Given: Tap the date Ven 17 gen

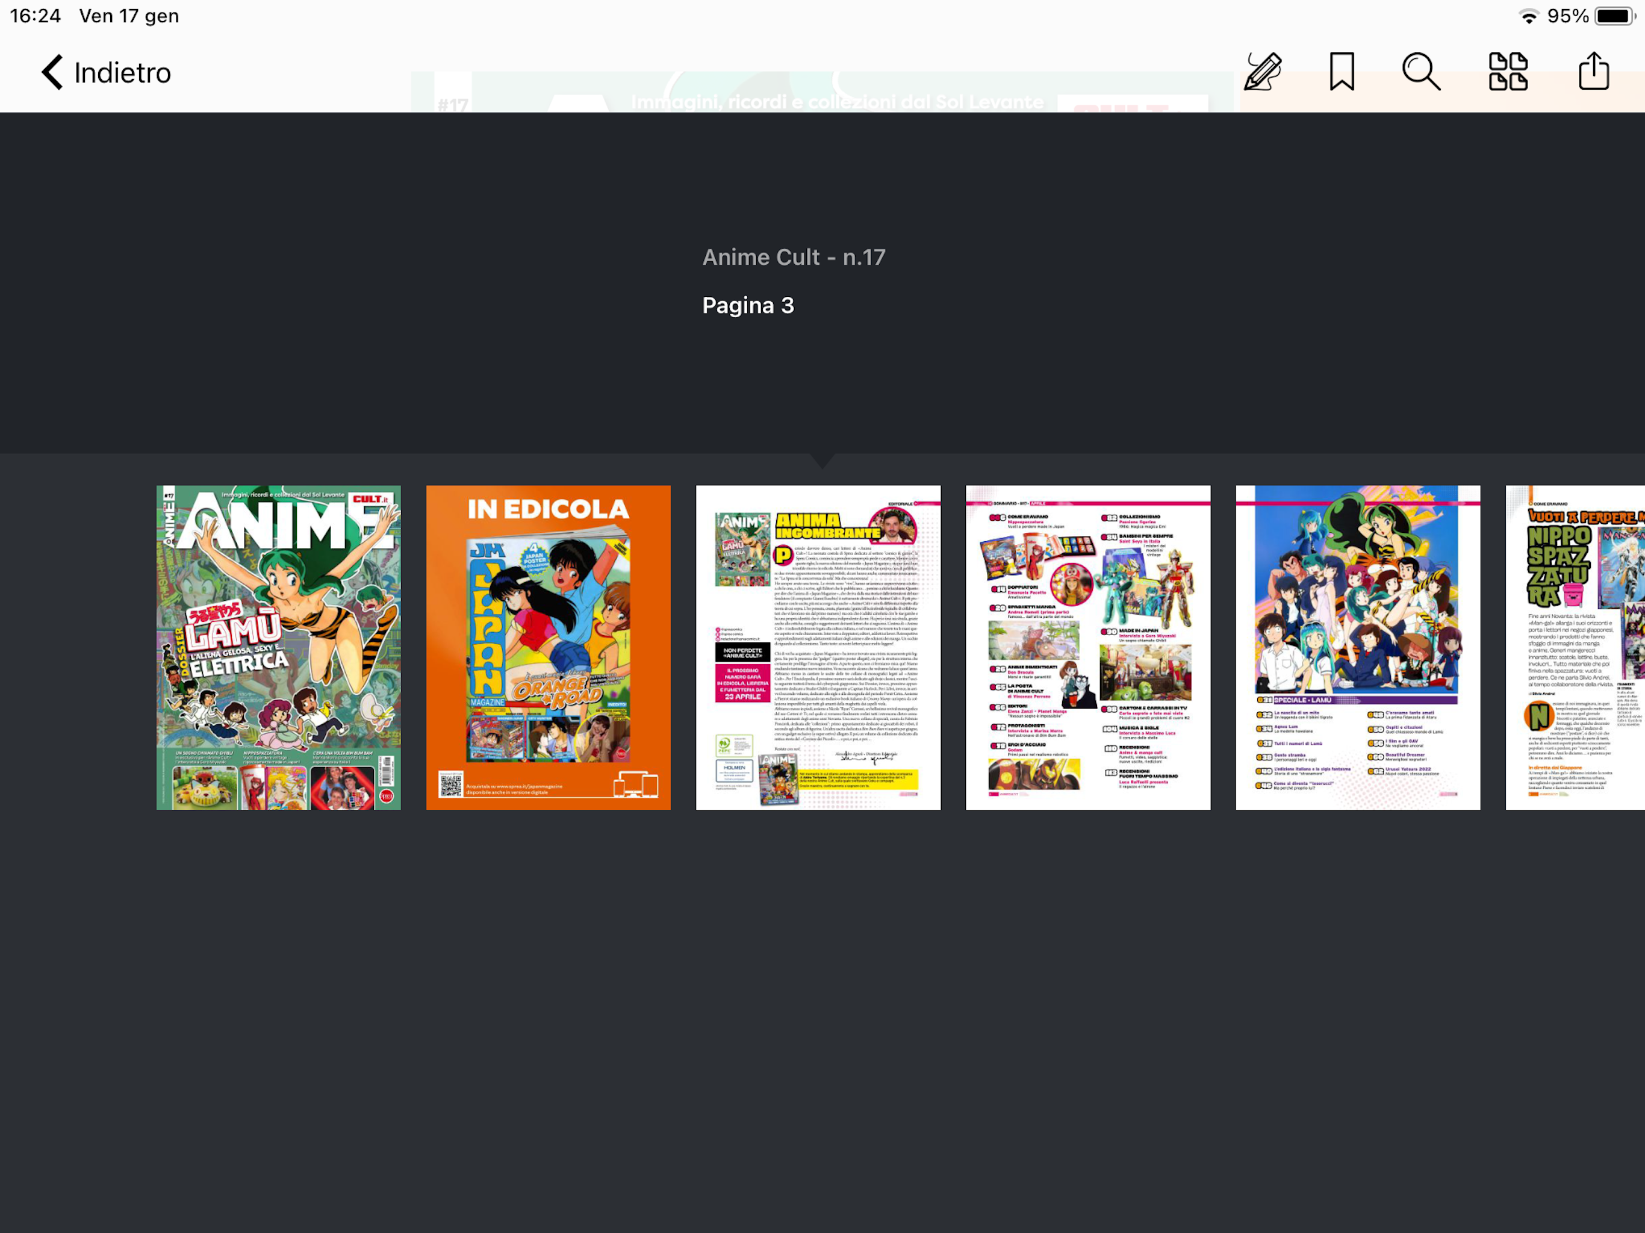Looking at the screenshot, I should (129, 16).
